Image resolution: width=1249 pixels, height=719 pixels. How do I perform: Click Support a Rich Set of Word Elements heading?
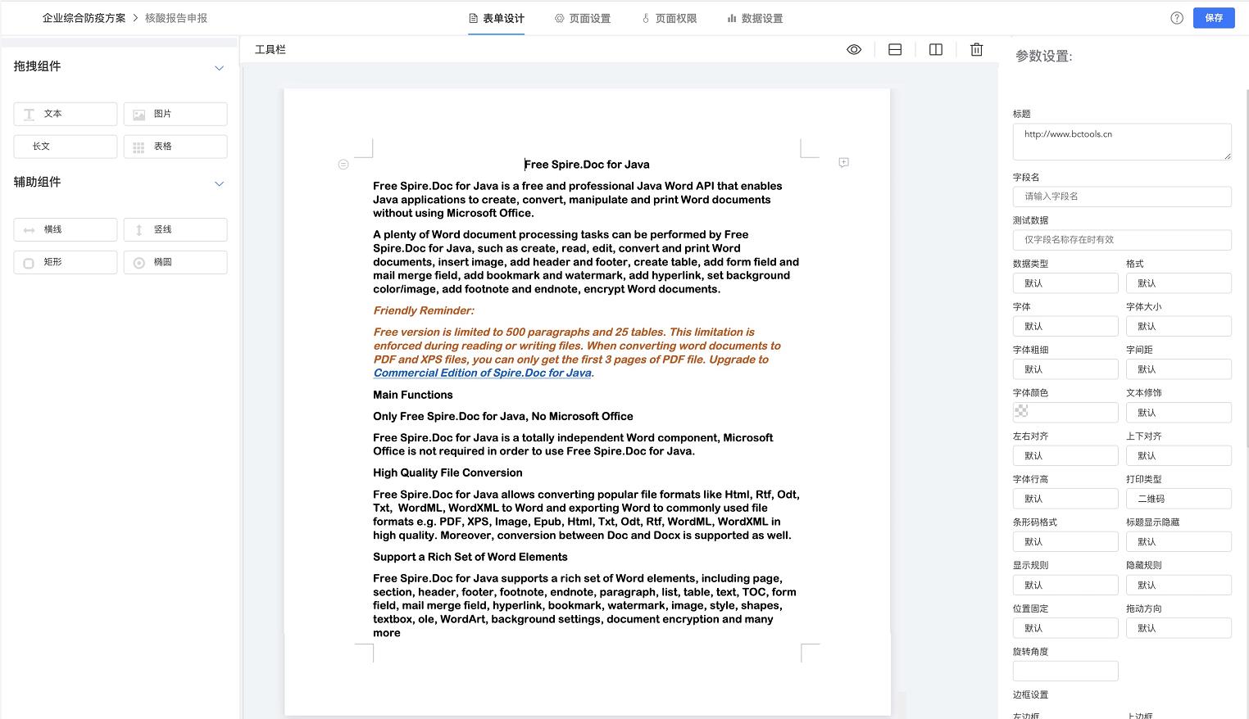[x=470, y=557]
